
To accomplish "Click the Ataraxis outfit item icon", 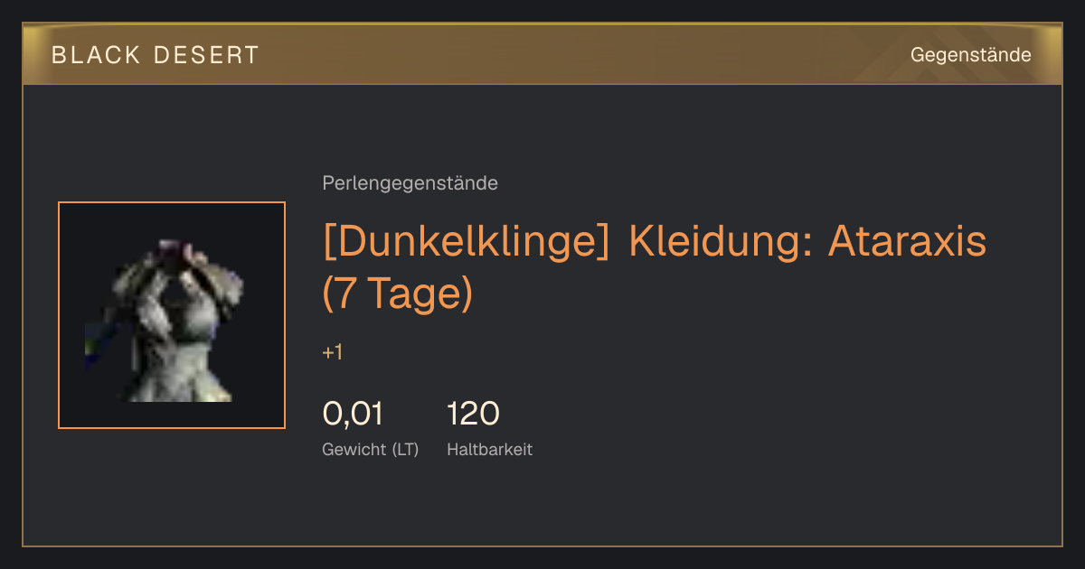I will click(172, 315).
